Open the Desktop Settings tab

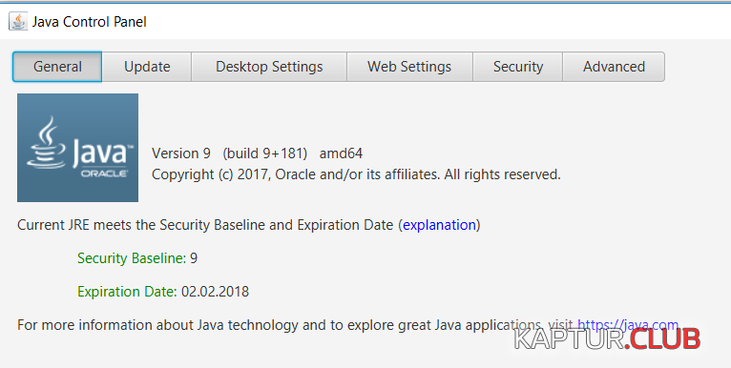click(x=269, y=67)
